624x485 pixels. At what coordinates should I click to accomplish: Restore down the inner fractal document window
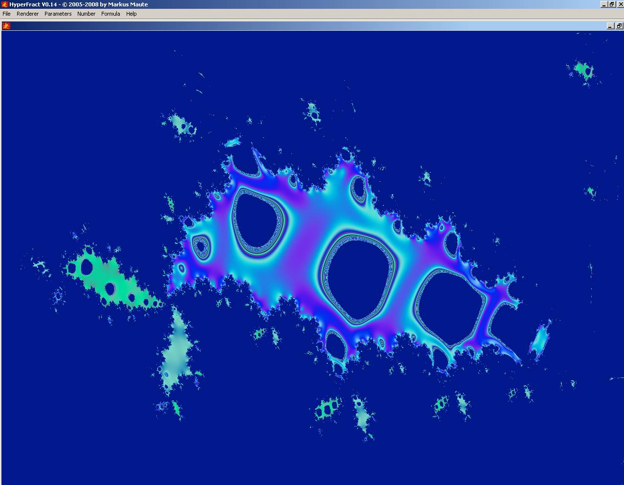point(619,26)
